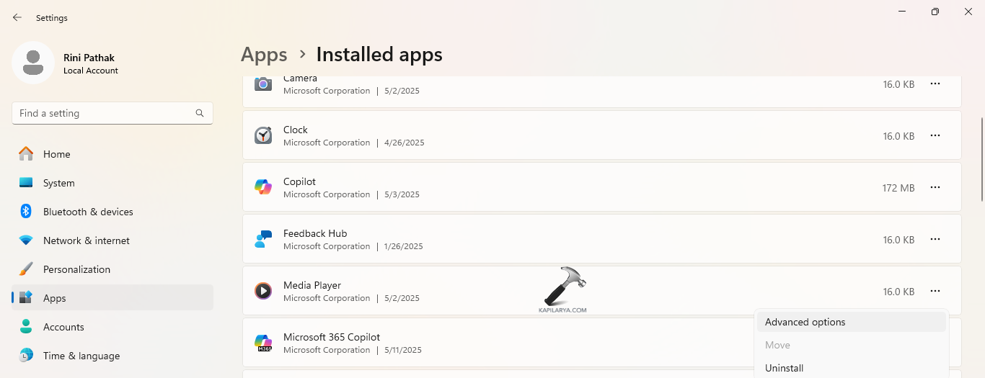Open the three-dot menu for Feedback Hub
985x378 pixels.
point(935,239)
